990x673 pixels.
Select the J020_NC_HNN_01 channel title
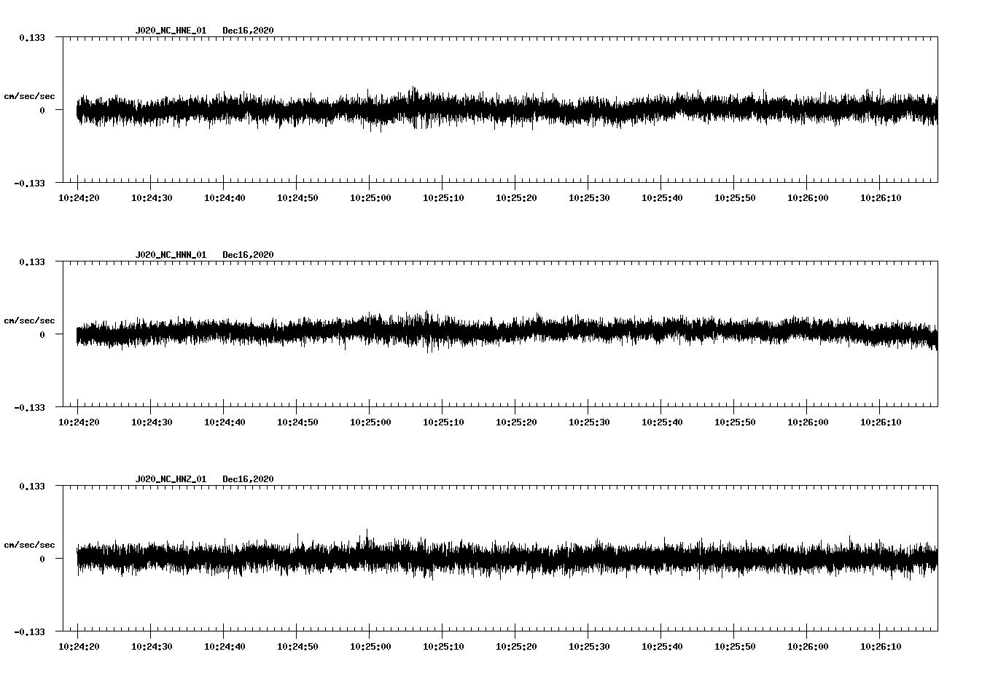click(171, 255)
